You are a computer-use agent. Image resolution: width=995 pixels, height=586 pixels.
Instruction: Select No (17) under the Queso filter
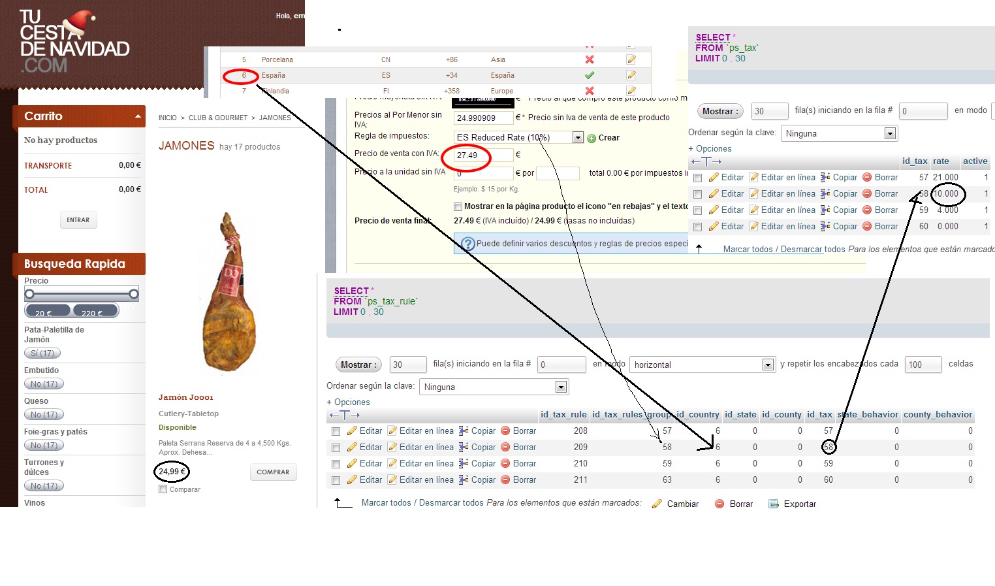point(44,415)
